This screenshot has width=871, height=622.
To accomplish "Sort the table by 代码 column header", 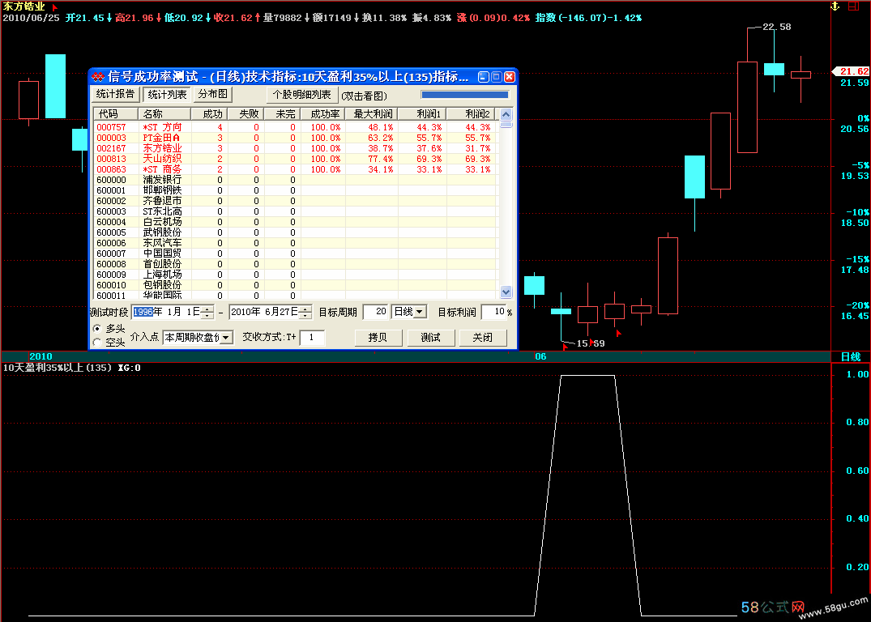I will click(116, 114).
